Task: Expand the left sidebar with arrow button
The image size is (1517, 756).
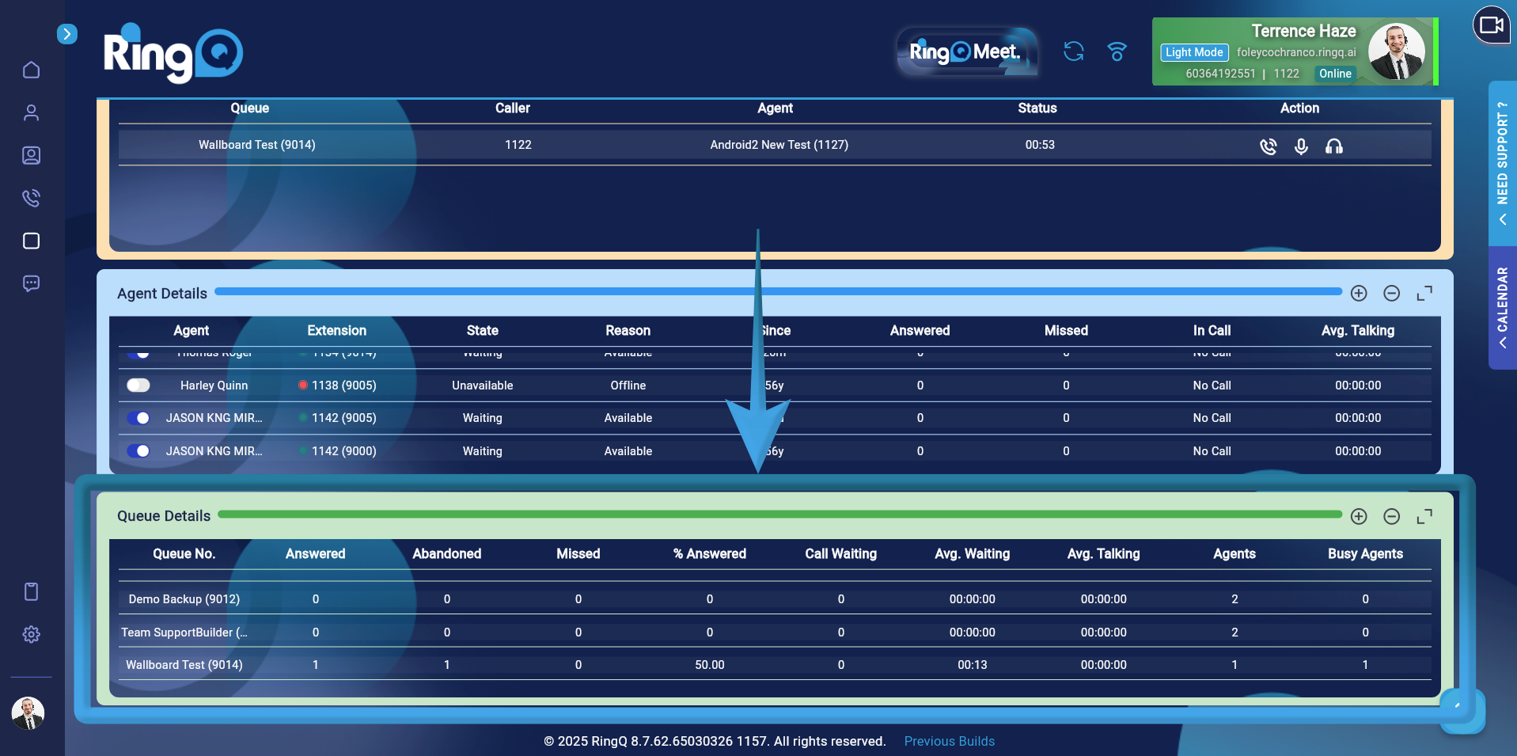Action: pyautogui.click(x=67, y=34)
